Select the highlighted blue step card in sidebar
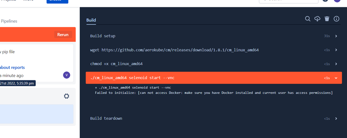347x138 pixels. 37,114
